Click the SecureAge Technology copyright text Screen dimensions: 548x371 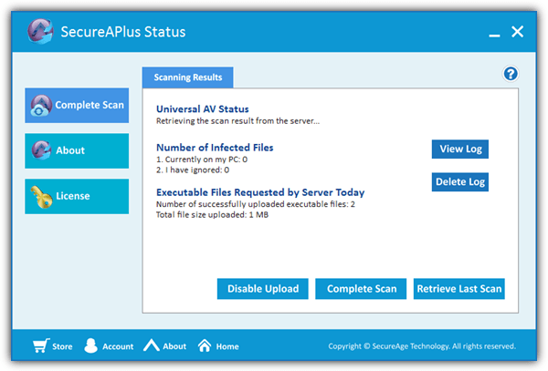tap(422, 346)
